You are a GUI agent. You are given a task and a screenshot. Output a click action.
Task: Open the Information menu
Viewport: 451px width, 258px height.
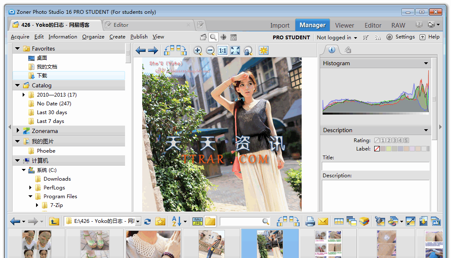[x=63, y=37]
